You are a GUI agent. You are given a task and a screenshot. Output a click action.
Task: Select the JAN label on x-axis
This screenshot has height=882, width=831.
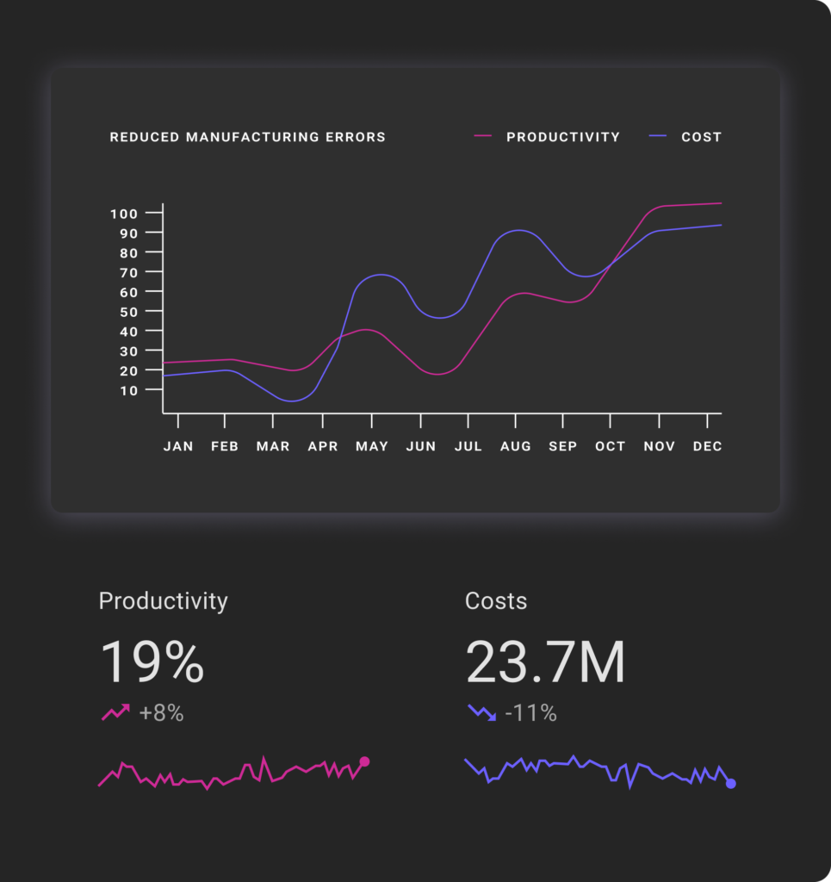(x=178, y=446)
